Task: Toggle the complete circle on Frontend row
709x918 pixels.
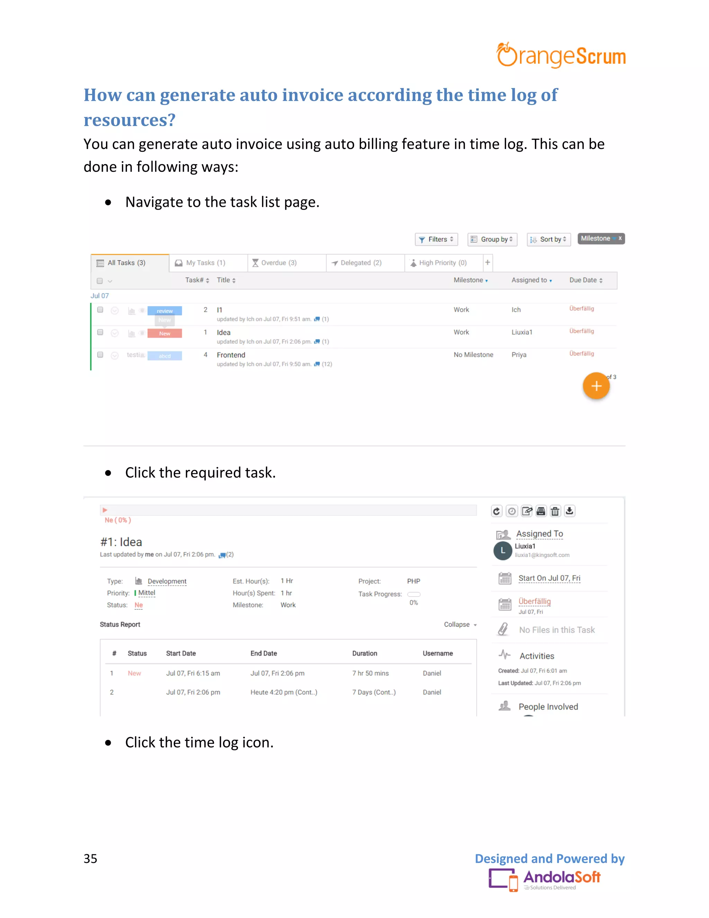Action: (115, 356)
